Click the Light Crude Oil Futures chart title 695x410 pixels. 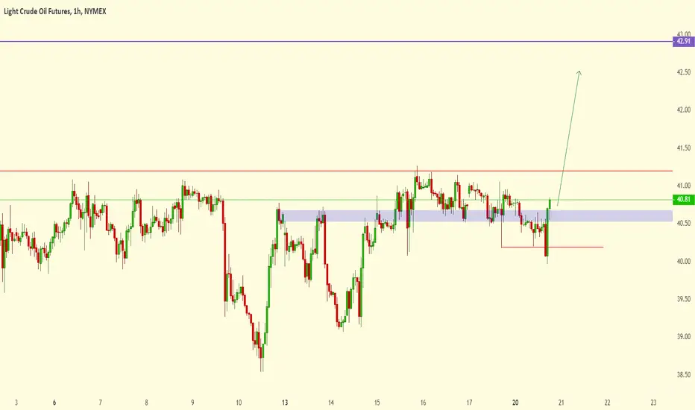coord(55,11)
